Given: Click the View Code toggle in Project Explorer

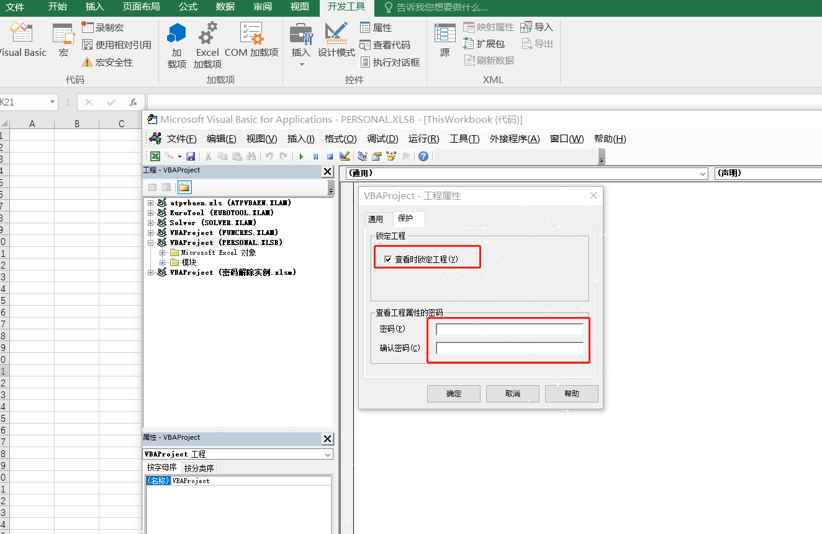Looking at the screenshot, I should click(152, 187).
